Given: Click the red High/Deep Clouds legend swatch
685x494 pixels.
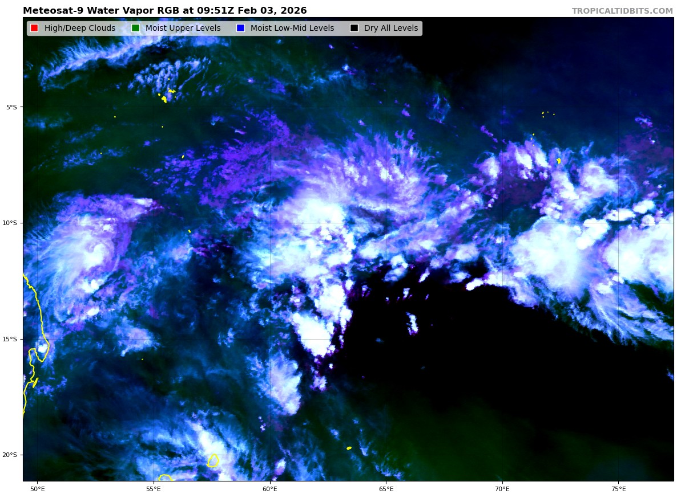Looking at the screenshot, I should point(34,28).
